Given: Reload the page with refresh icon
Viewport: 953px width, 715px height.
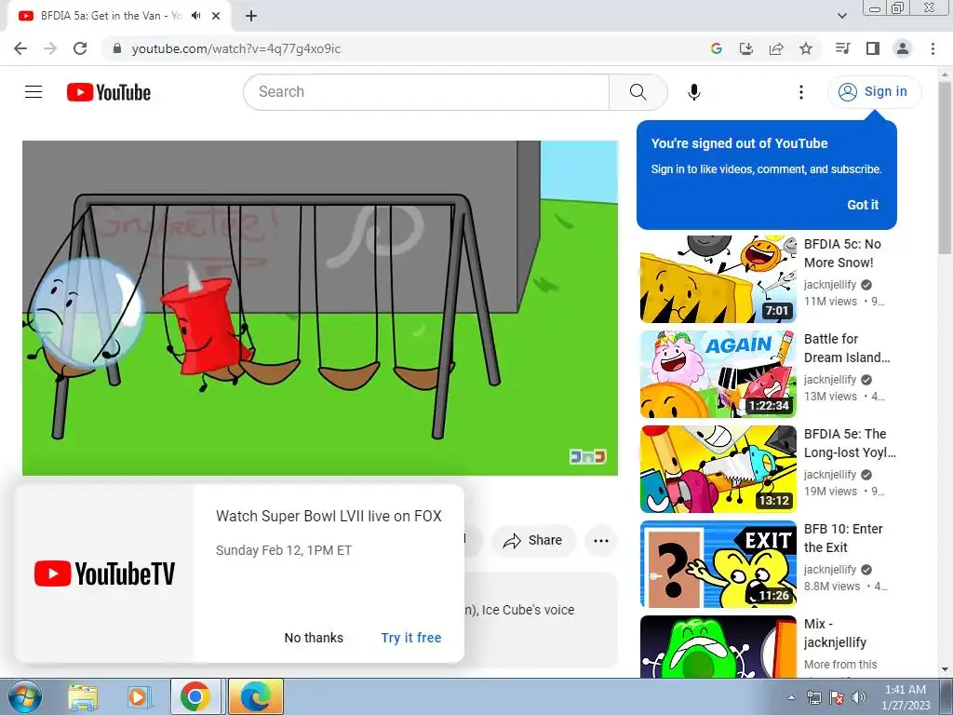Looking at the screenshot, I should (x=80, y=48).
